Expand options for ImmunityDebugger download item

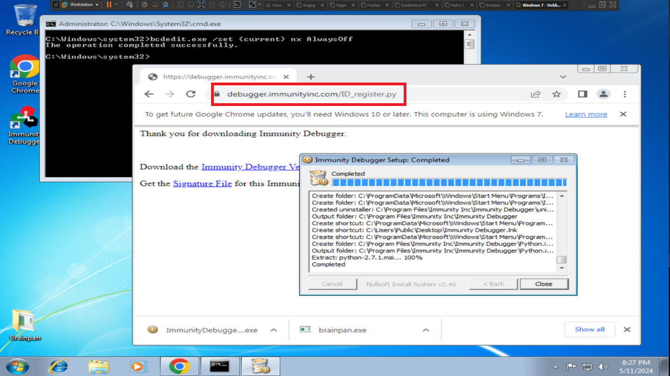[274, 330]
